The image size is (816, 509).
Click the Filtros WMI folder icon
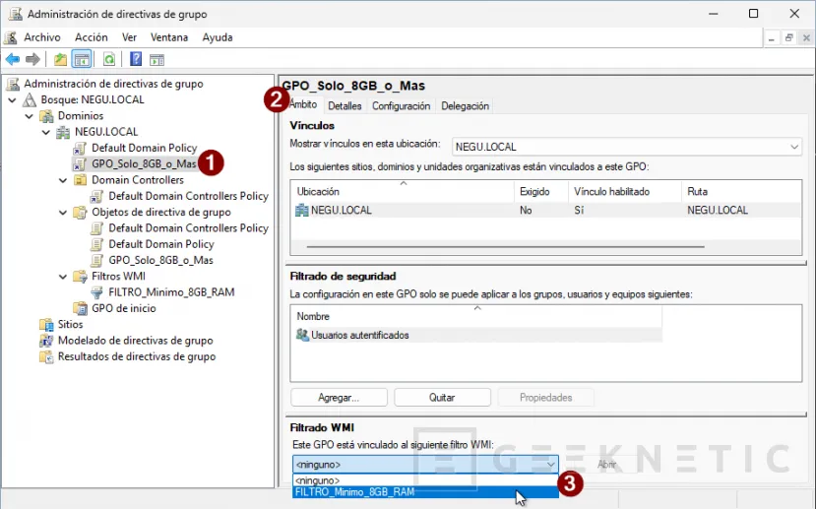coord(80,277)
